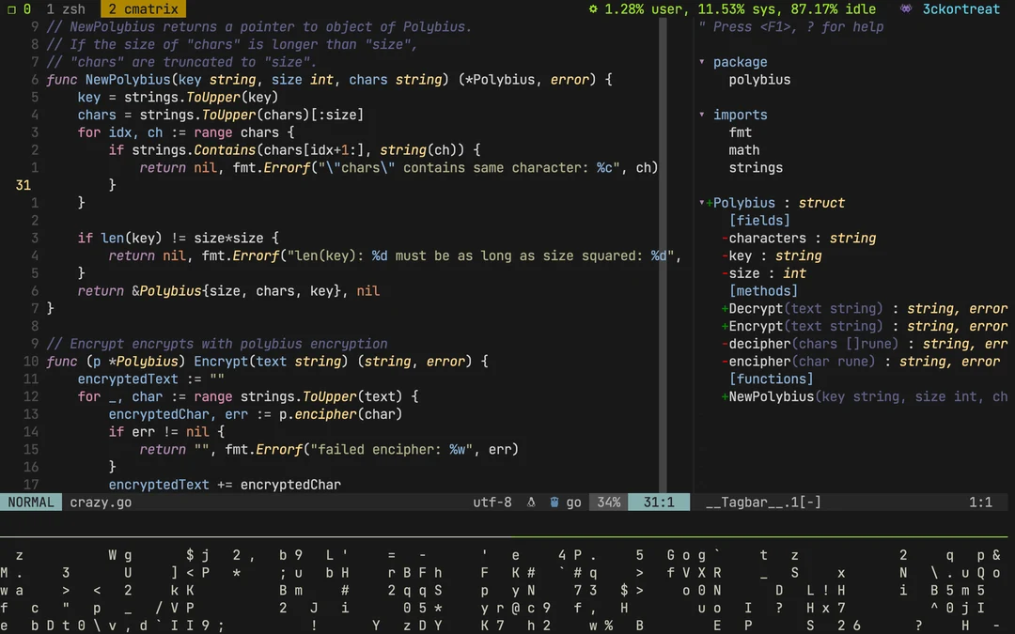Switch to the "1 zsh" tmux window
Viewport: 1015px width, 634px height.
67,9
